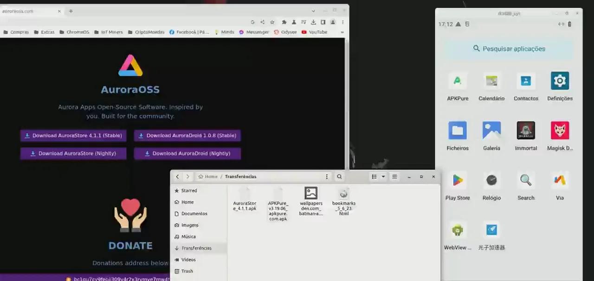Image resolution: width=594 pixels, height=281 pixels.
Task: Toggle list view in file manager
Action: (374, 176)
